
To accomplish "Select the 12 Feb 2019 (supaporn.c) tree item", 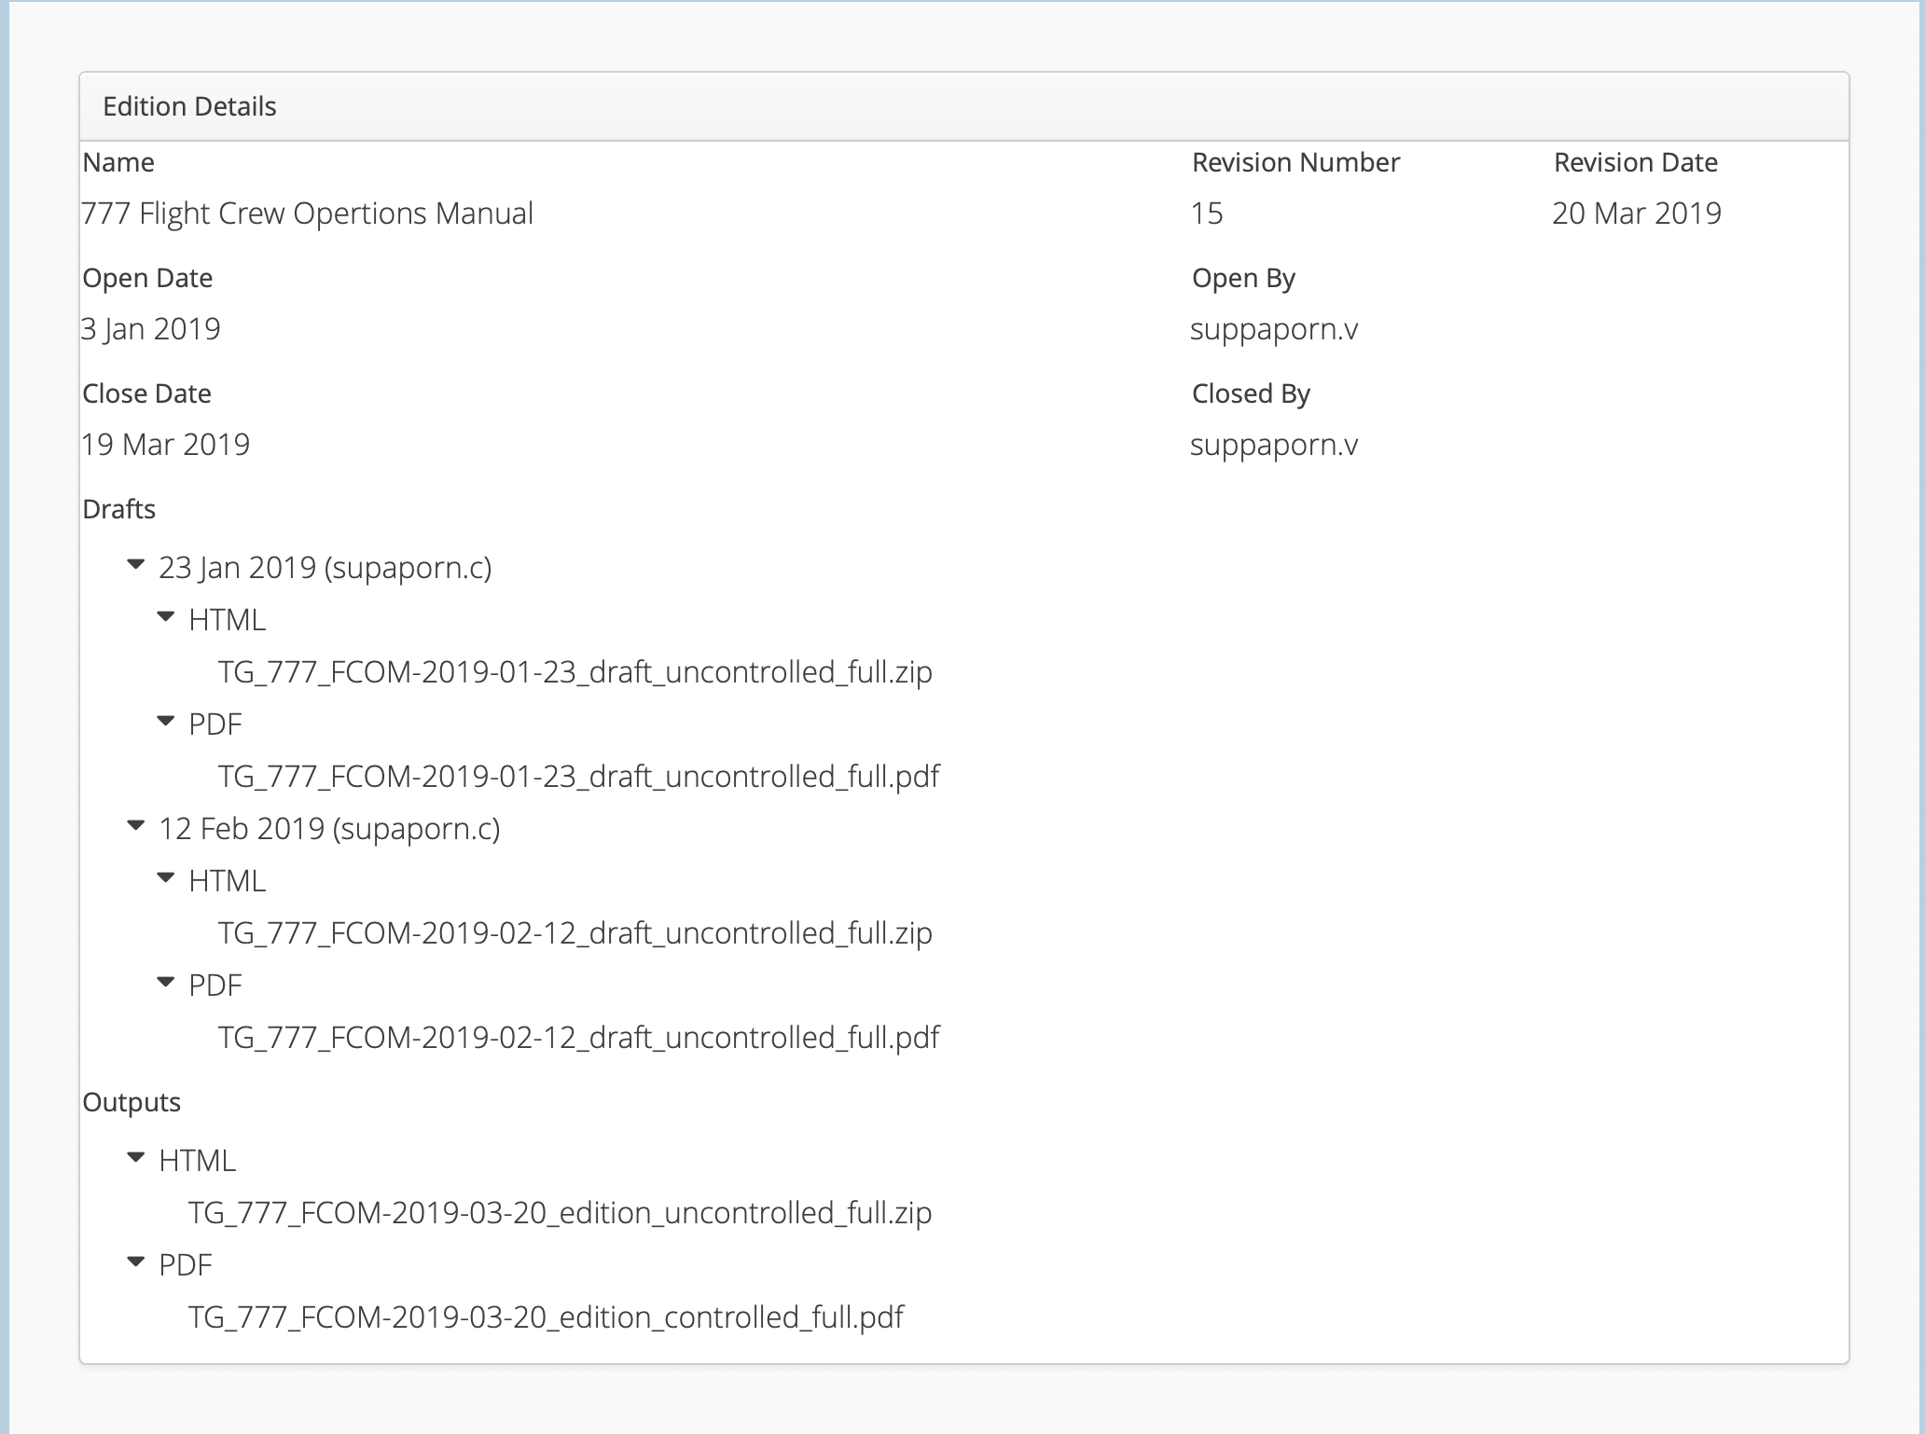I will tap(329, 829).
